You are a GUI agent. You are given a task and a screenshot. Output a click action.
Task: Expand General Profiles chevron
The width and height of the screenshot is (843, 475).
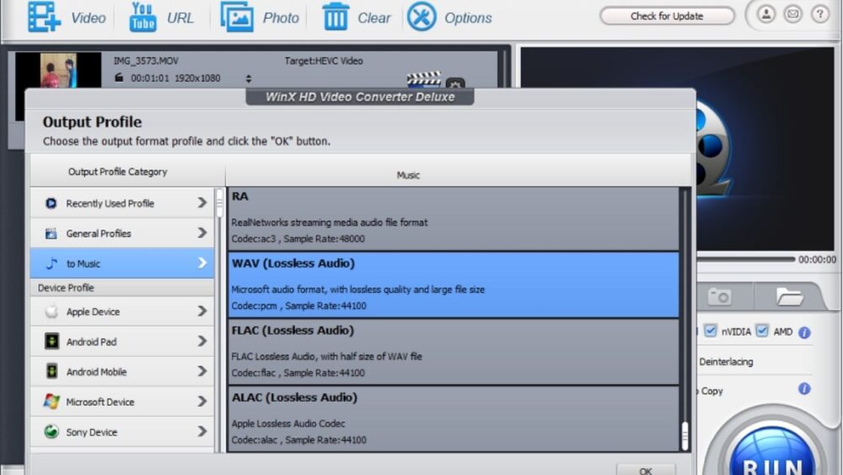click(202, 233)
